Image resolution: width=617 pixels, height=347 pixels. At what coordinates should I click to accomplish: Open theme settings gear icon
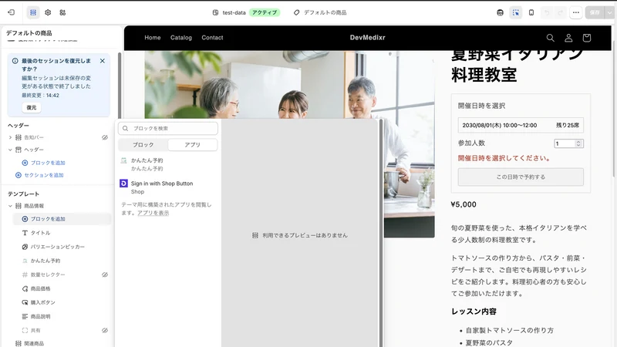point(48,12)
